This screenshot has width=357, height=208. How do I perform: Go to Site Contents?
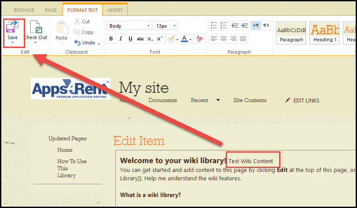(x=250, y=100)
